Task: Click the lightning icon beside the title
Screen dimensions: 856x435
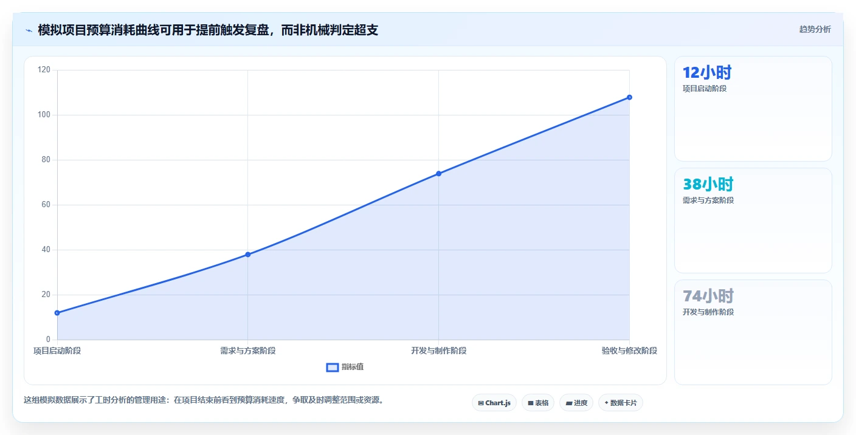Action: coord(29,30)
